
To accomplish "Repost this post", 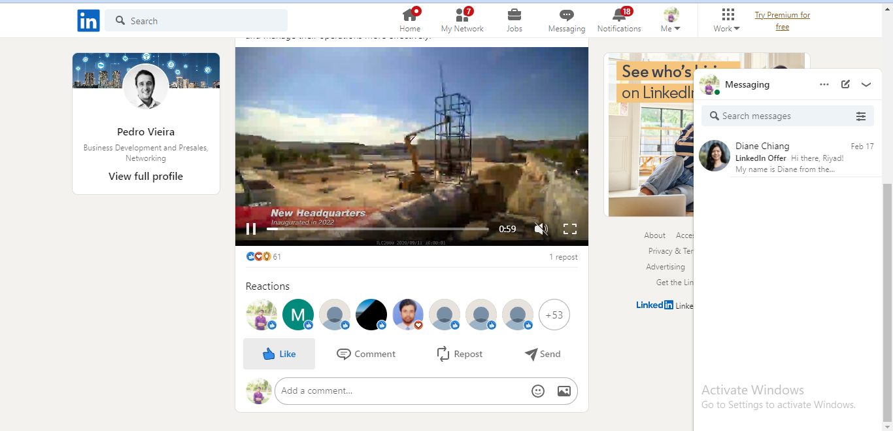I will click(x=460, y=354).
